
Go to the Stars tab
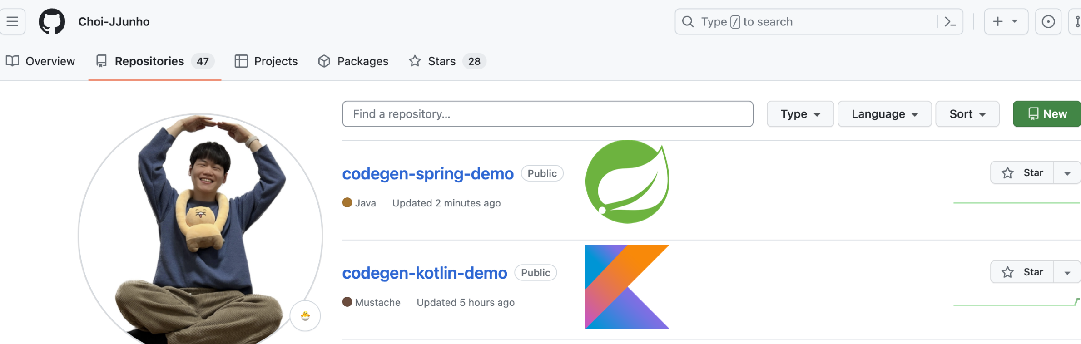click(441, 61)
